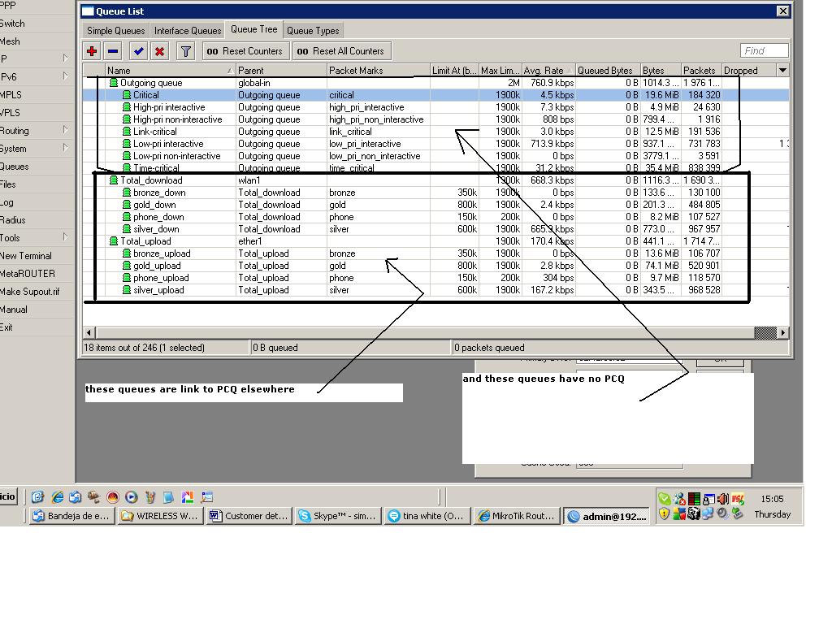Remove the selected queue with the minus button

click(112, 51)
